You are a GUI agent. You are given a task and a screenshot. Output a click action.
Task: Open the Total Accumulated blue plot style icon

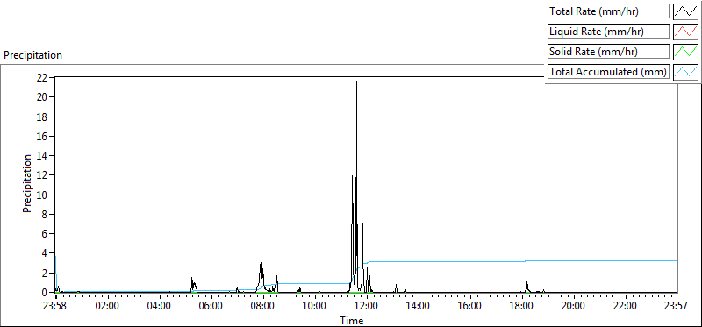tap(685, 72)
